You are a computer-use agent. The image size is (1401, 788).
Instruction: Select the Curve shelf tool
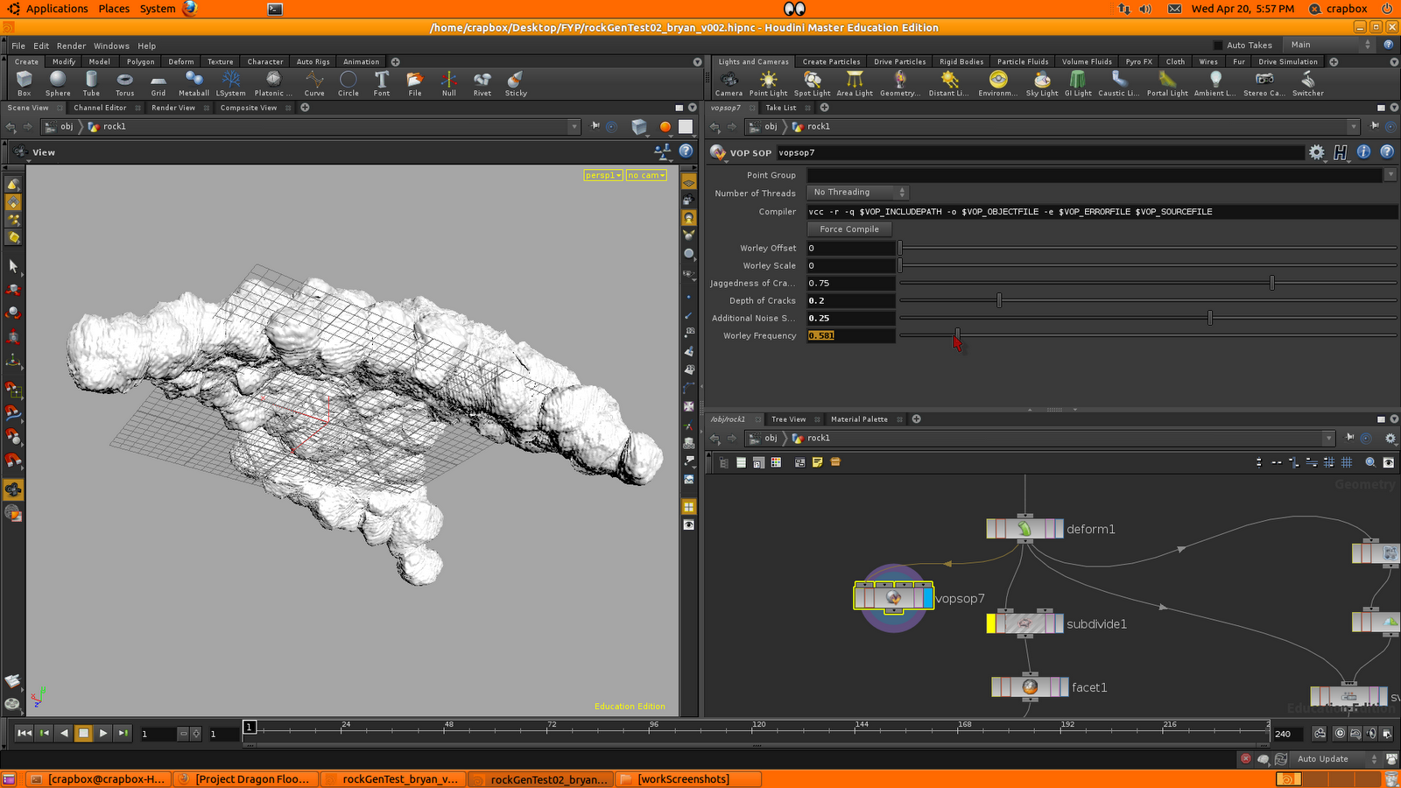pyautogui.click(x=314, y=83)
